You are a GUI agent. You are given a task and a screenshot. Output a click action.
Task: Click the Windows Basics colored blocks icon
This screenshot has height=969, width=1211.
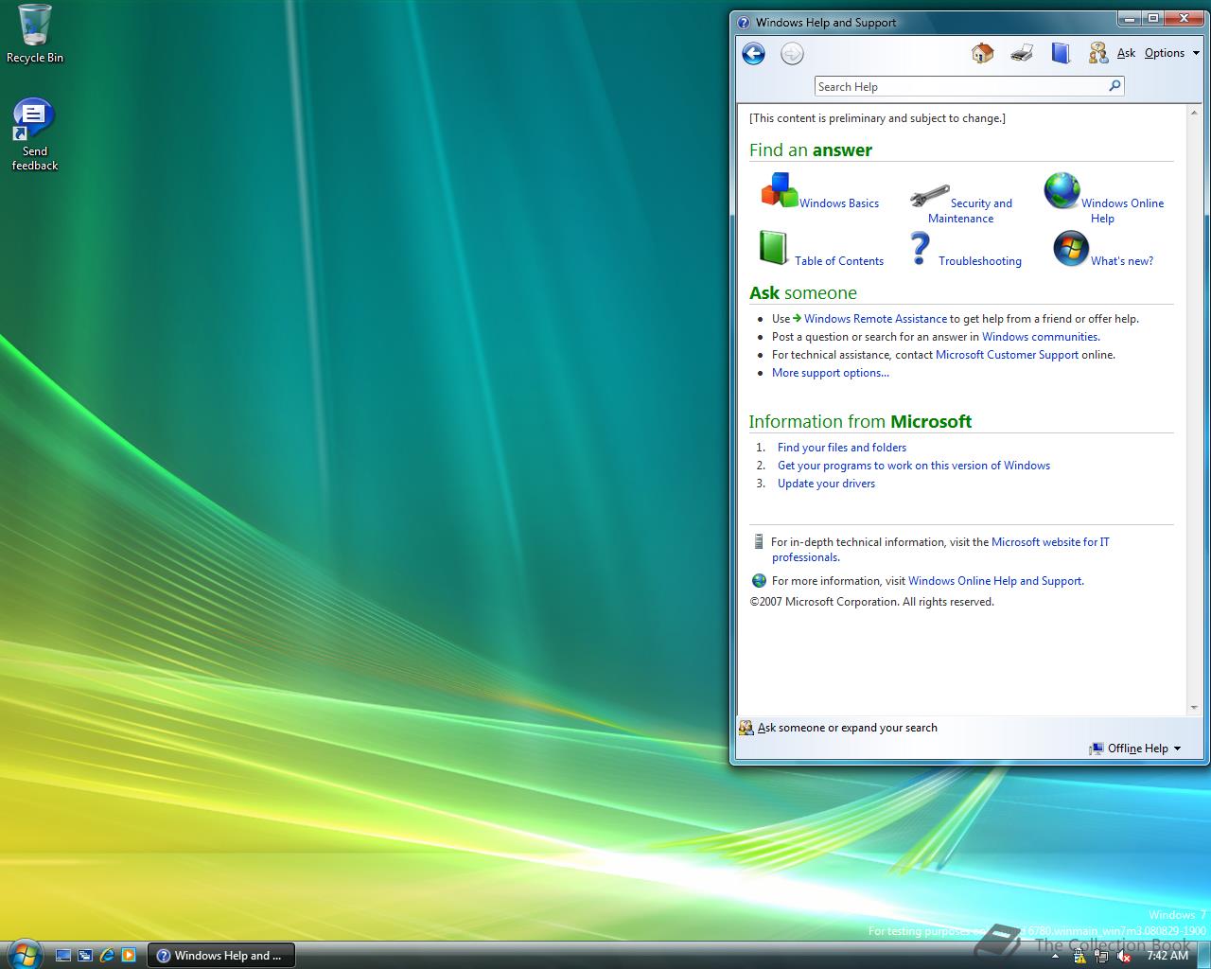tap(780, 190)
